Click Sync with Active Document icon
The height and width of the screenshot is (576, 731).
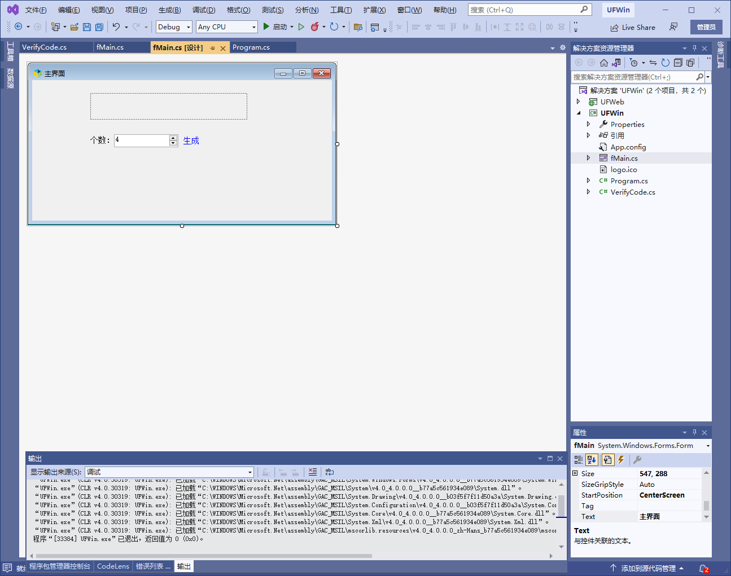point(653,63)
